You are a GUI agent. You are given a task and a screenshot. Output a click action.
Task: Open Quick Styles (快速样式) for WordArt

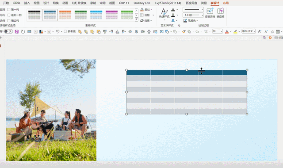[x=164, y=14]
